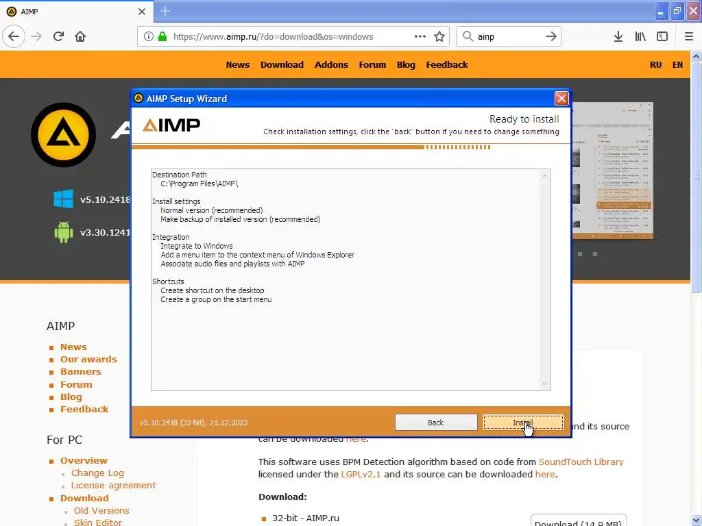Screen dimensions: 702x526
Task: Open Download in the orange site menu
Action: [x=282, y=65]
